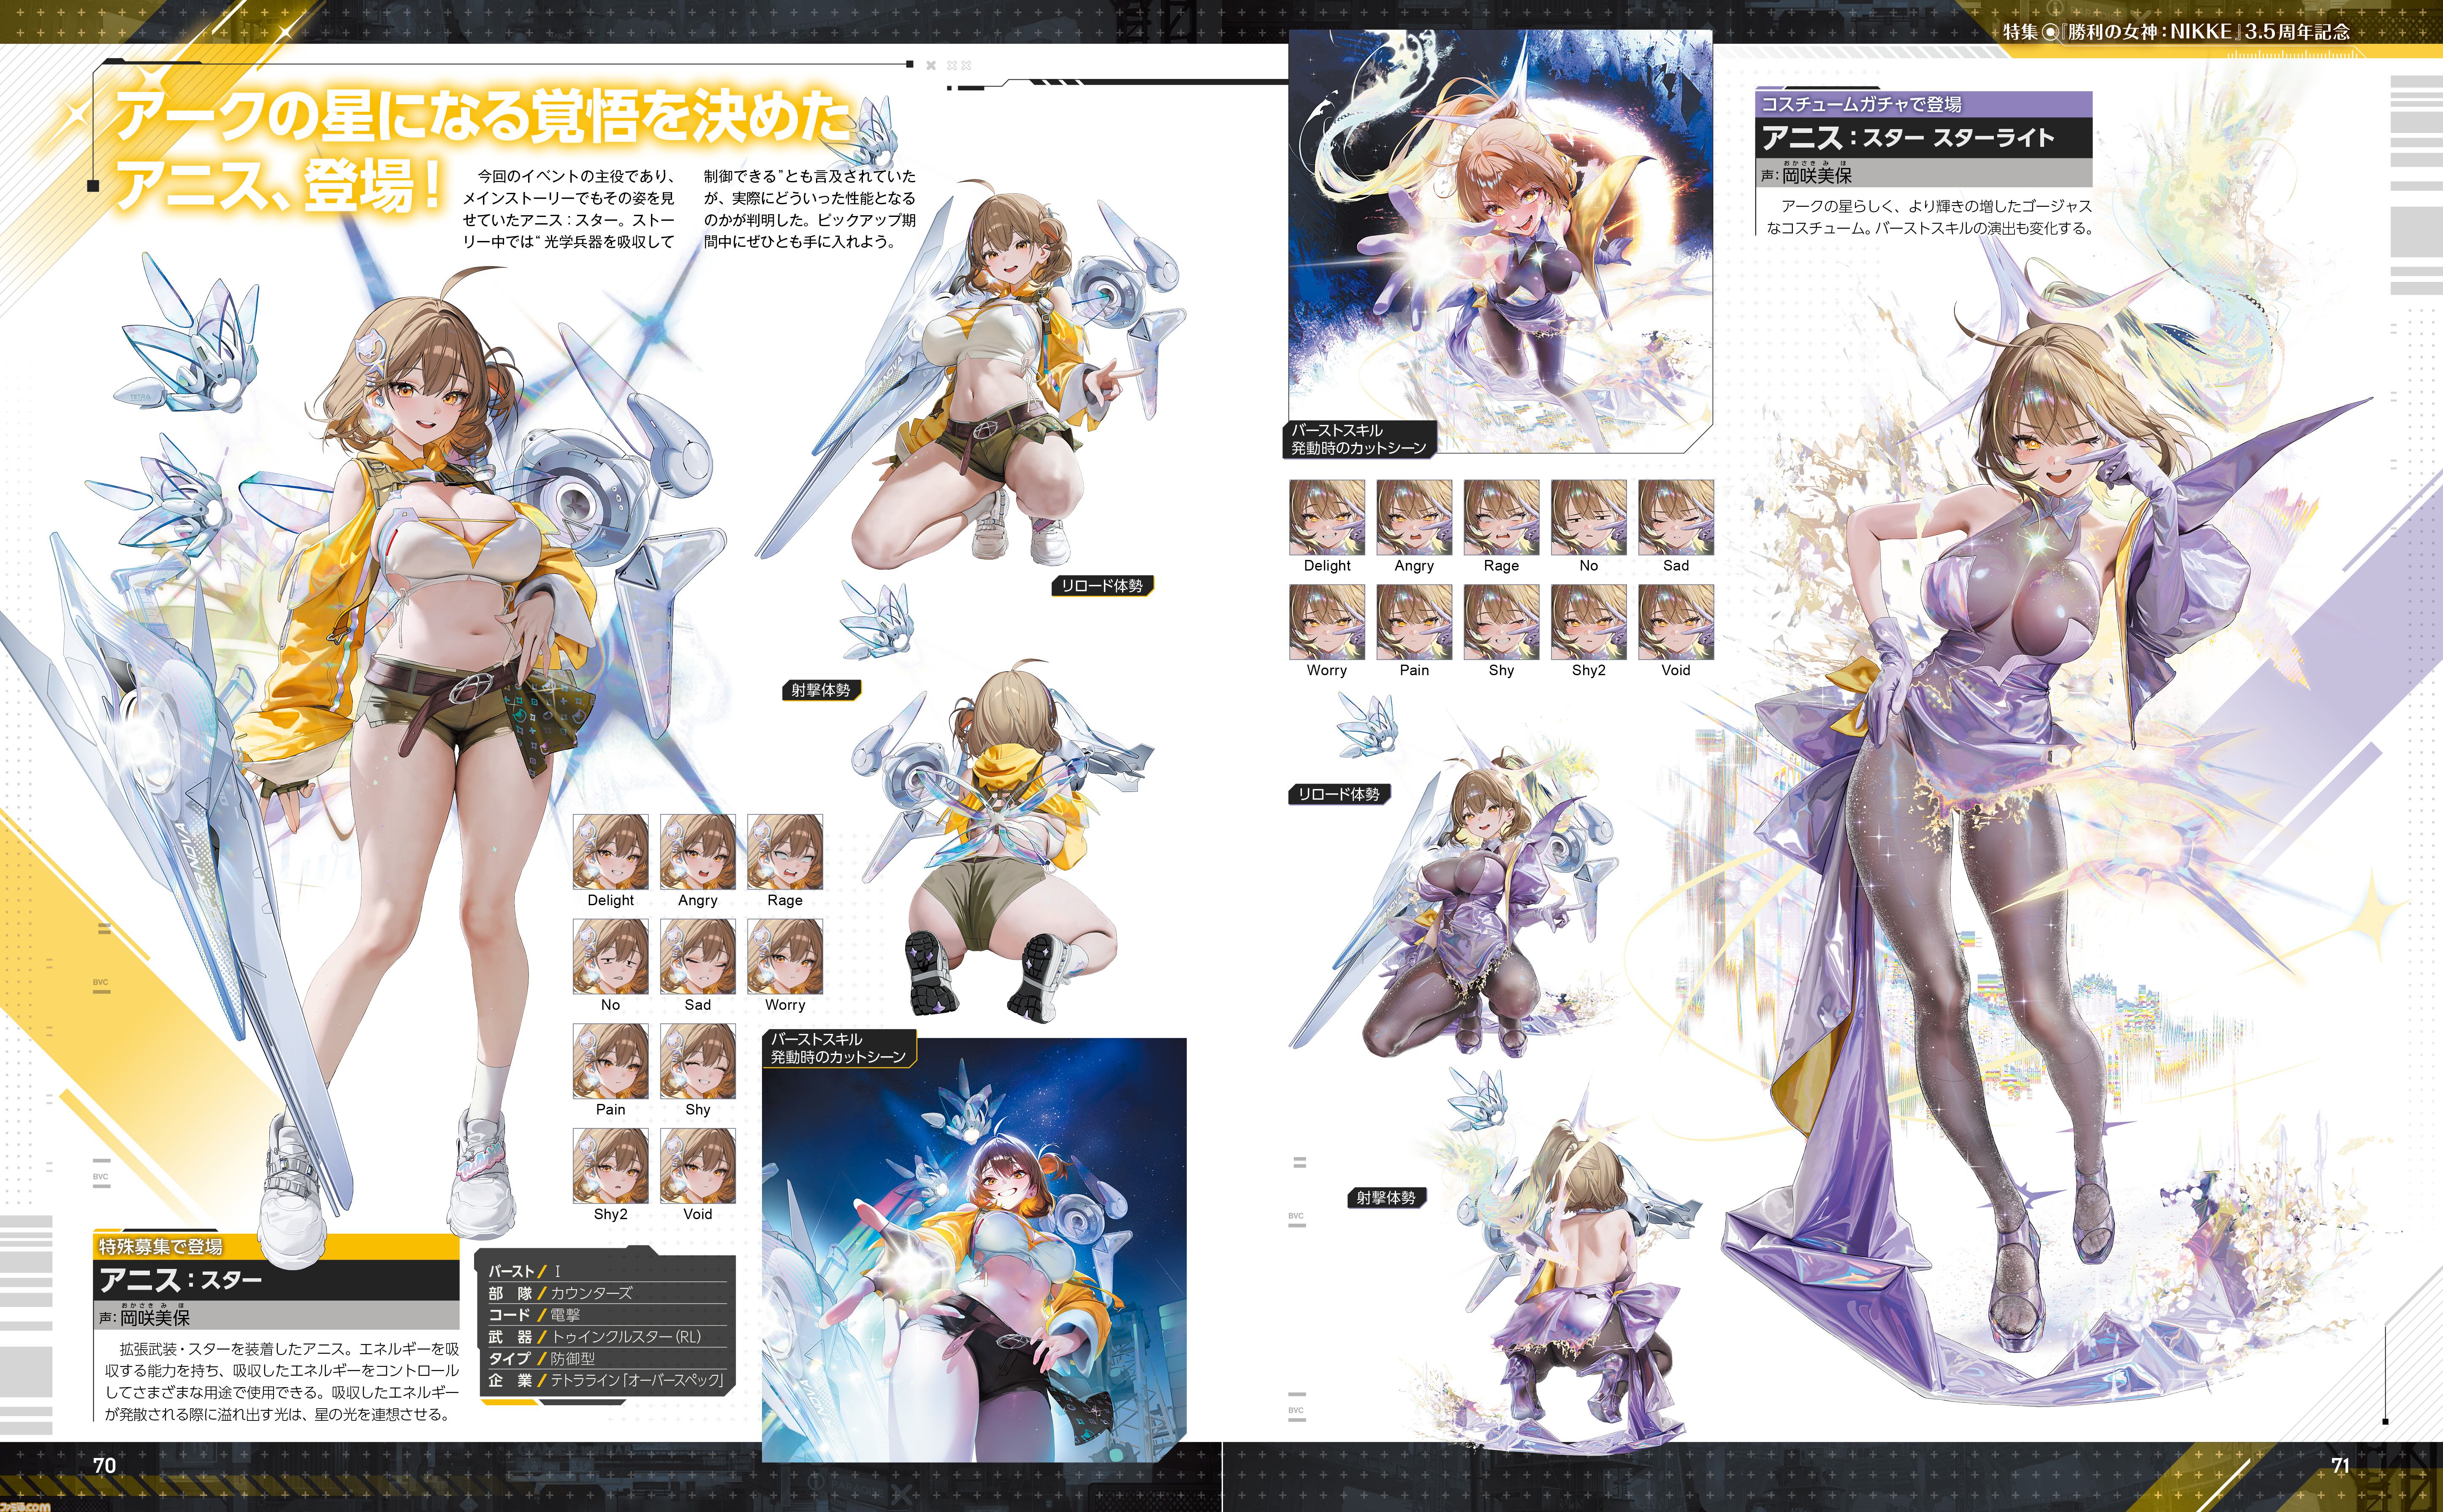This screenshot has height=1512, width=2443.
Task: Click the Starlight costume Angry face thumbnail
Action: tap(1415, 517)
